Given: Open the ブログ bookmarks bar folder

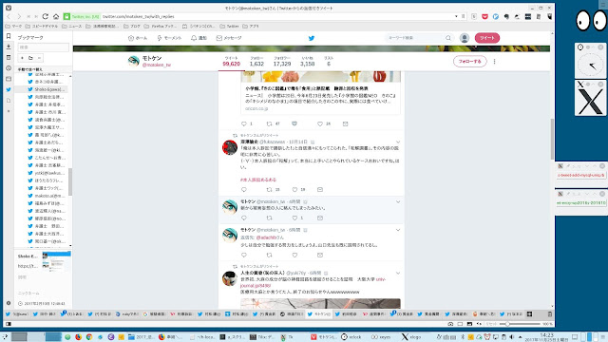Looking at the screenshot, I should tap(132, 27).
